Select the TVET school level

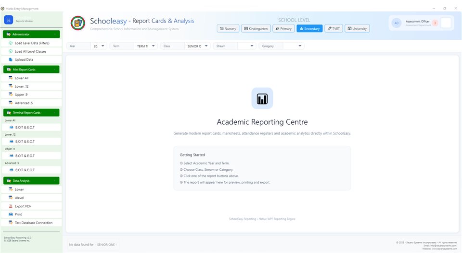tap(334, 28)
